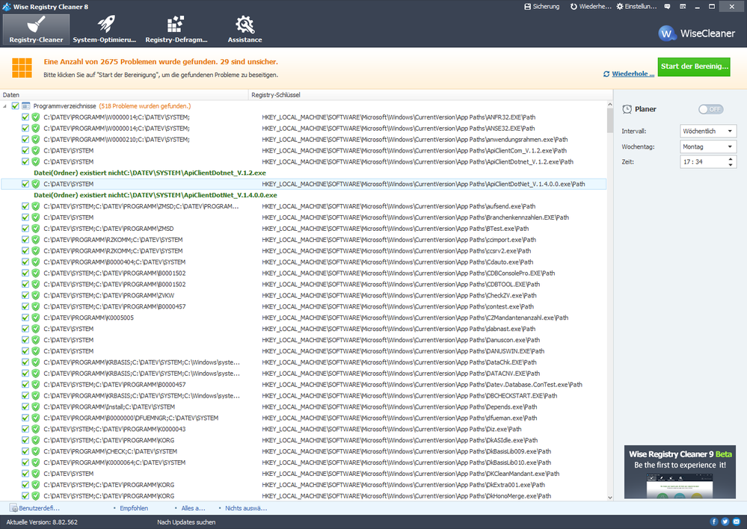Click the email icon in status bar
The image size is (747, 529).
pos(737,522)
